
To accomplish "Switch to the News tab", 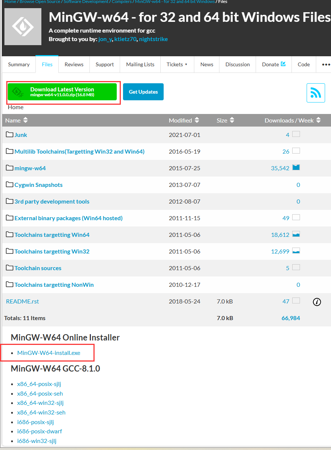I will 207,64.
